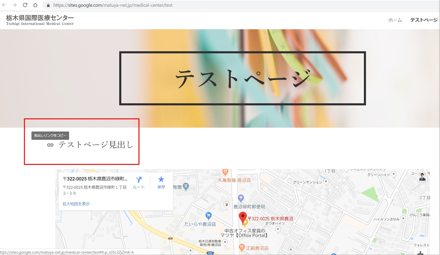This screenshot has width=440, height=255.
Task: Click the red location pin on map
Action: point(243,218)
